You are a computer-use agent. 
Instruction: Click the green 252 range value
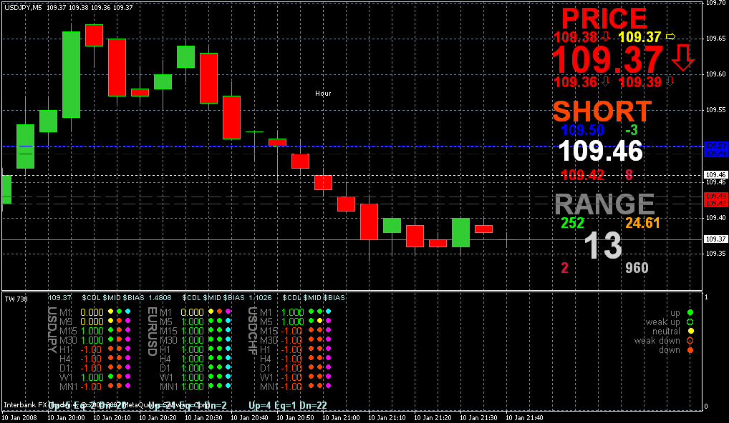572,223
